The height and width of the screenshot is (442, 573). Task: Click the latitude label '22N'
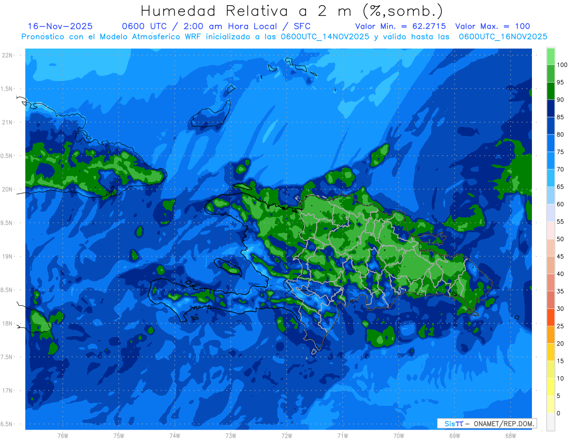7,55
